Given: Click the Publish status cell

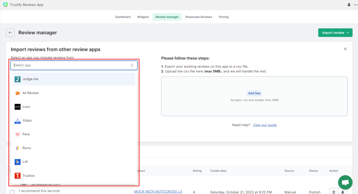Looking at the screenshot, I should tap(315, 192).
